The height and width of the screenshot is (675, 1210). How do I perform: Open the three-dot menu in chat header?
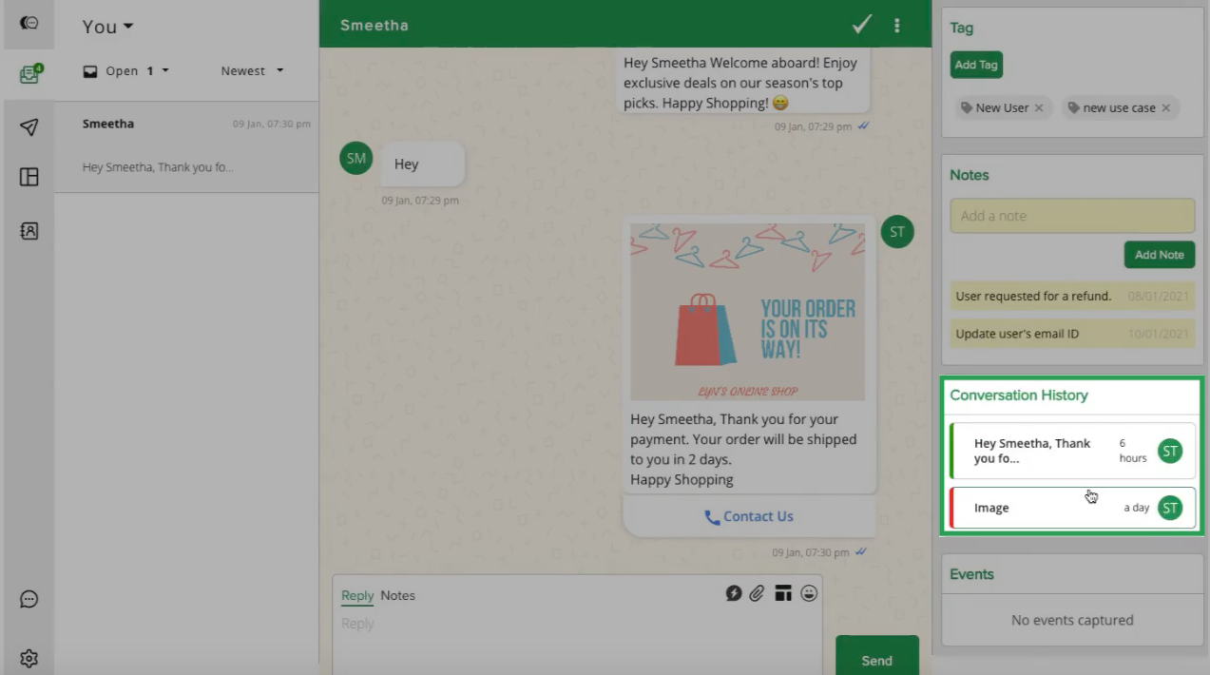(896, 26)
